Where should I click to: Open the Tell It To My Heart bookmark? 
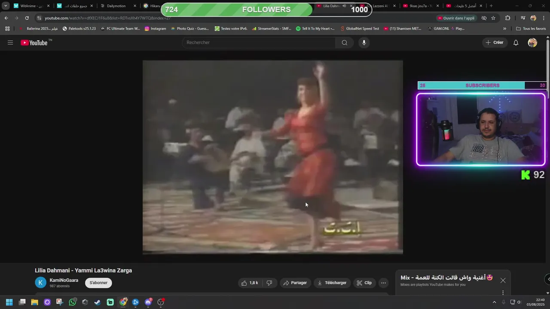[315, 29]
